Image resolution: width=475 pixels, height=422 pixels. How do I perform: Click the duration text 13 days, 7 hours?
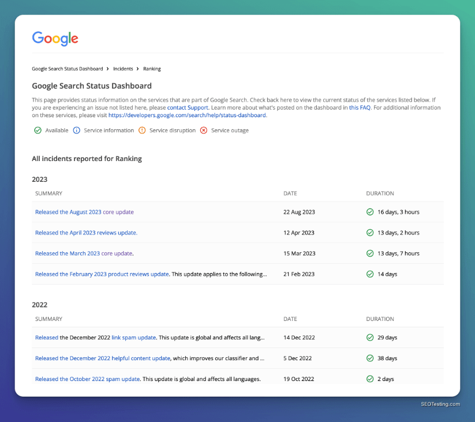pos(398,253)
